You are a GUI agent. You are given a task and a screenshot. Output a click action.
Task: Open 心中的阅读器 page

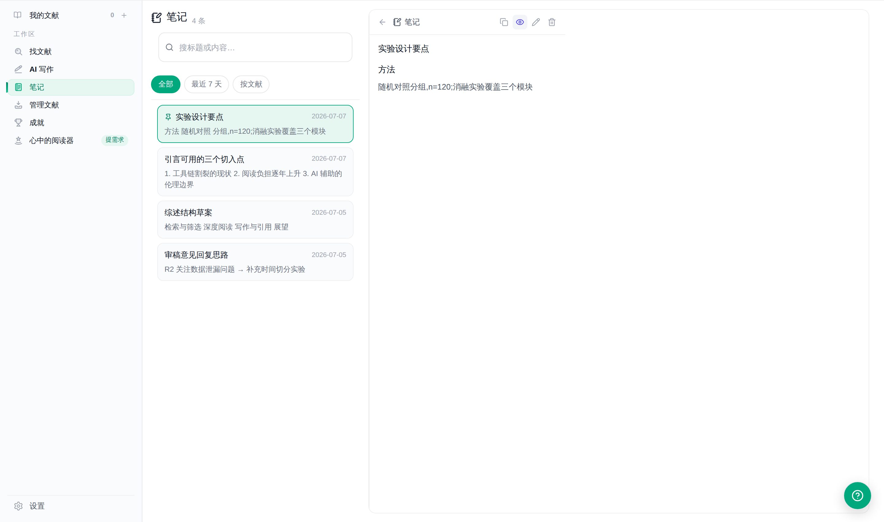(x=71, y=140)
